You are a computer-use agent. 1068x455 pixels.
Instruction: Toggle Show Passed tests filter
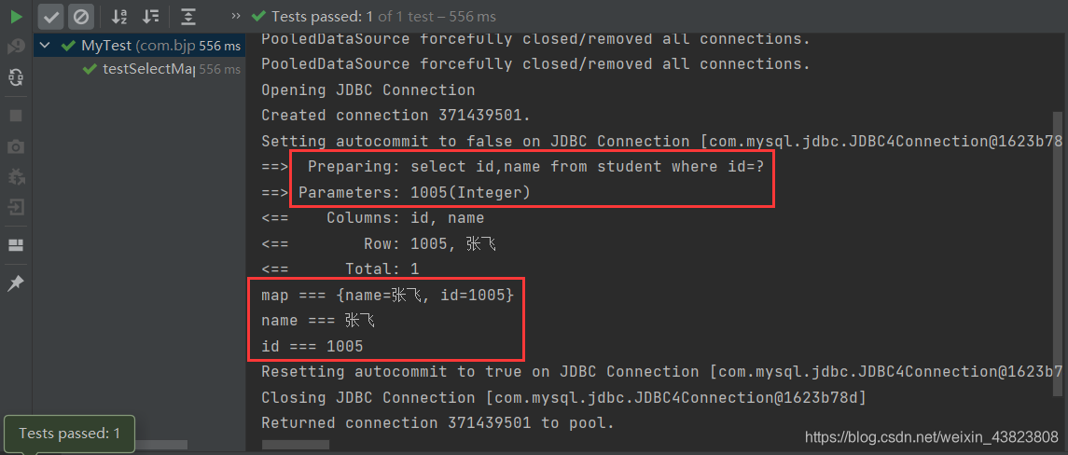(x=52, y=16)
